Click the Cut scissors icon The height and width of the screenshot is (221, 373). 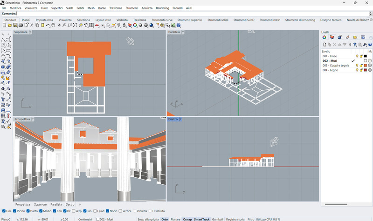pos(32,25)
